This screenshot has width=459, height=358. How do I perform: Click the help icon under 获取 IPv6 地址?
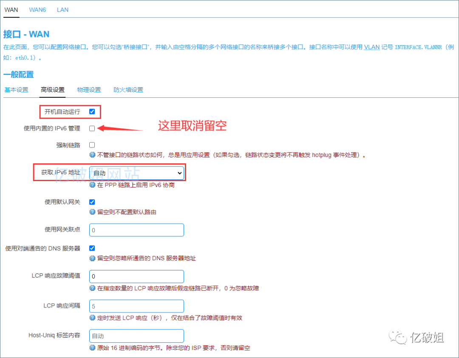[x=92, y=185]
